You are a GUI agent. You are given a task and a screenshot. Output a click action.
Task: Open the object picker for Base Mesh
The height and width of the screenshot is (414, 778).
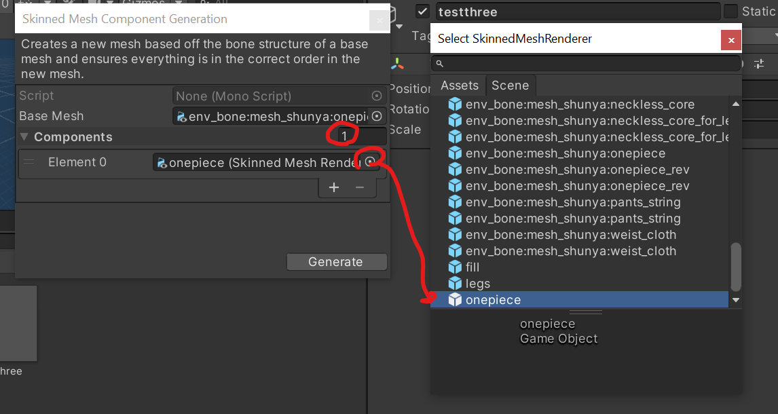[x=377, y=116]
